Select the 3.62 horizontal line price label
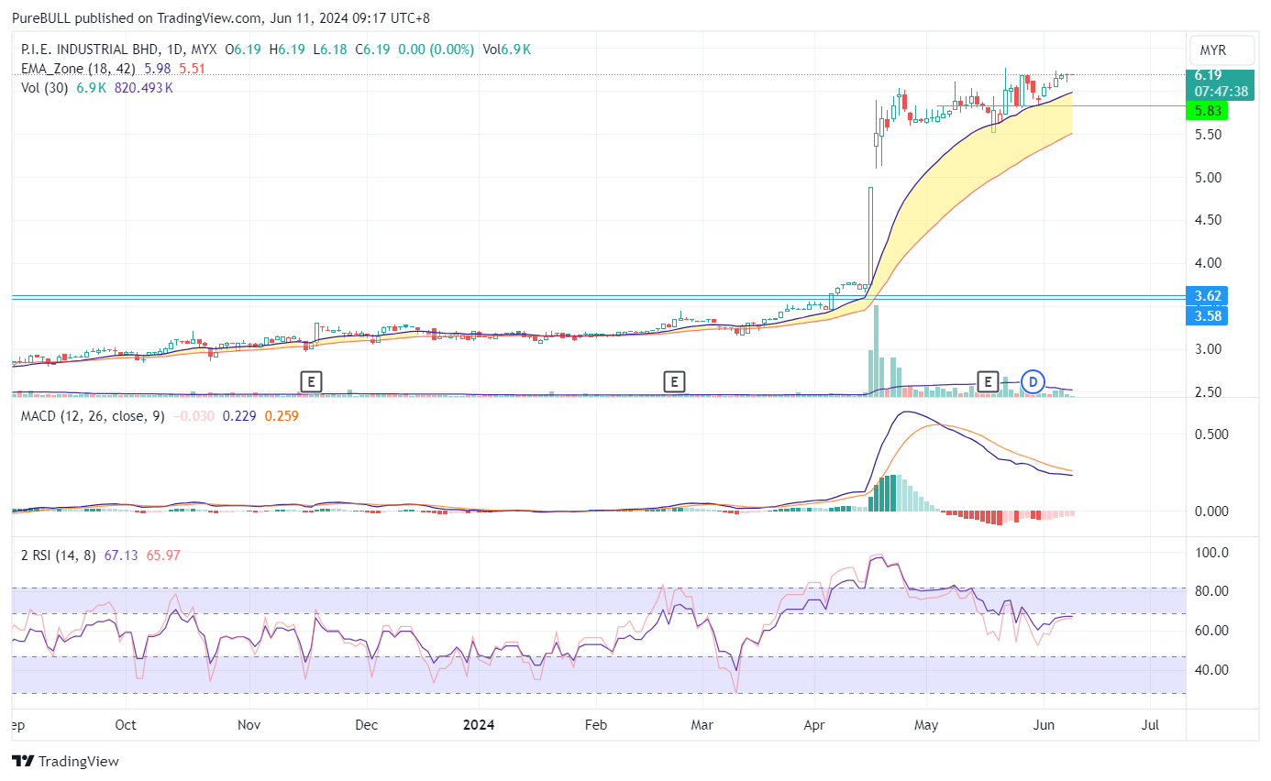Viewport: 1271px width, 781px height. tap(1207, 296)
